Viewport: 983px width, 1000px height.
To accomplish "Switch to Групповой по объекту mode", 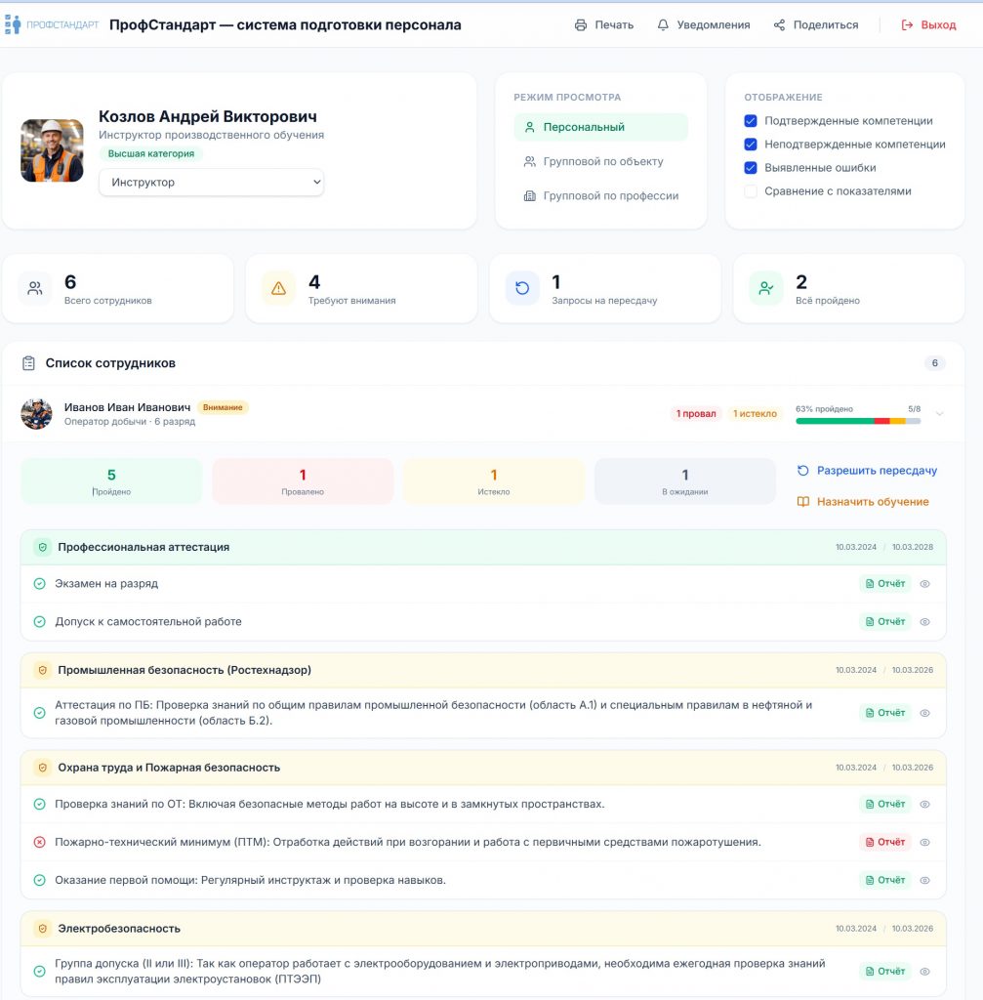I will [602, 161].
